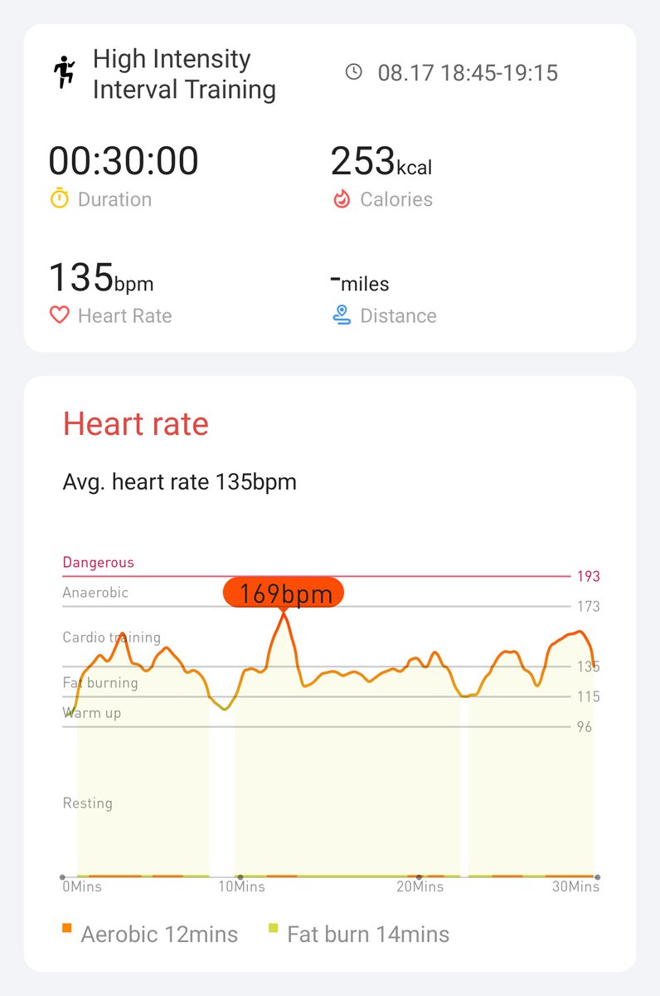Tap the 253kcal calories value
The width and height of the screenshot is (660, 996).
[x=381, y=161]
